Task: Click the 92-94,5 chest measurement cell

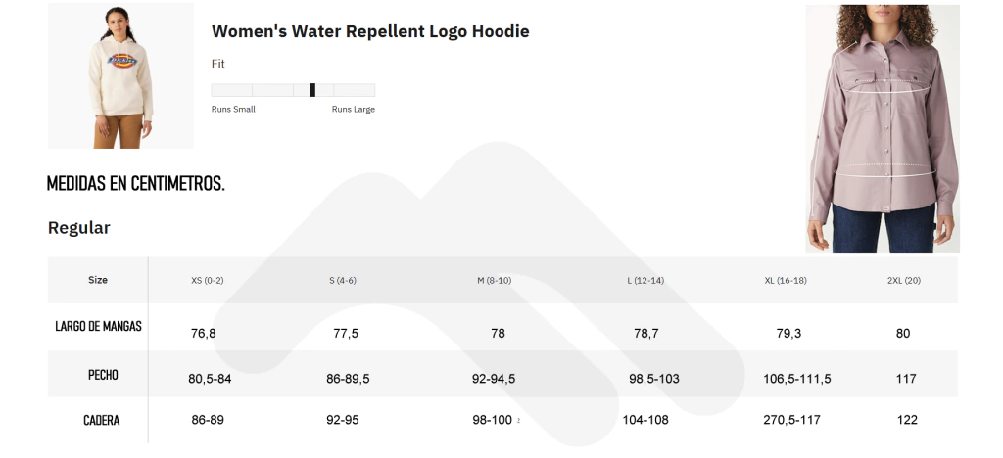Action: coord(494,379)
